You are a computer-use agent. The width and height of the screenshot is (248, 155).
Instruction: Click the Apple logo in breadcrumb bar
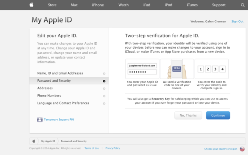pos(34,141)
